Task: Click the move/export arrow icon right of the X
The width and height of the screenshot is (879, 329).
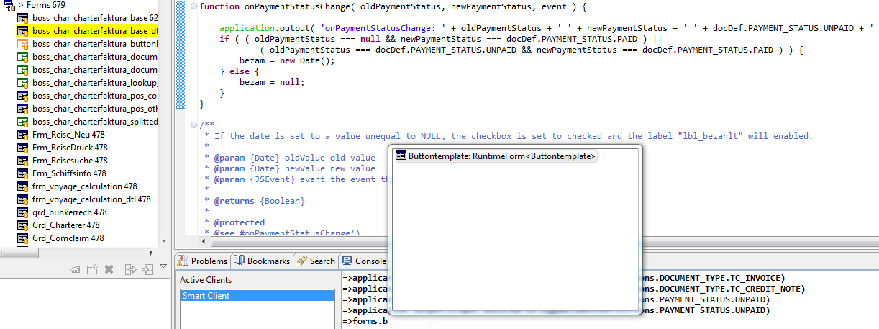Action: tap(130, 270)
